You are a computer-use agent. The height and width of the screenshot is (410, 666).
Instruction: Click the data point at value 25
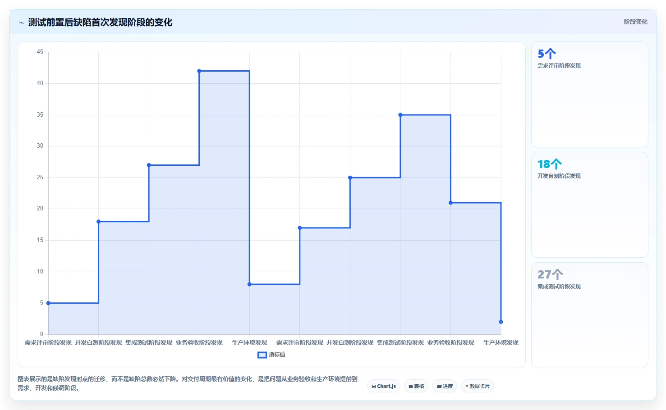tap(350, 178)
